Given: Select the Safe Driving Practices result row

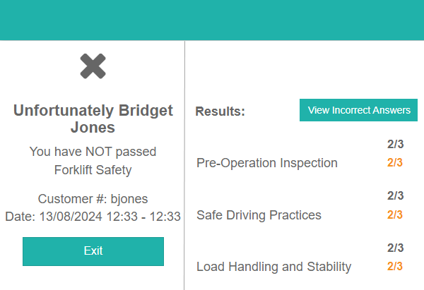Looking at the screenshot, I should pos(259,215).
